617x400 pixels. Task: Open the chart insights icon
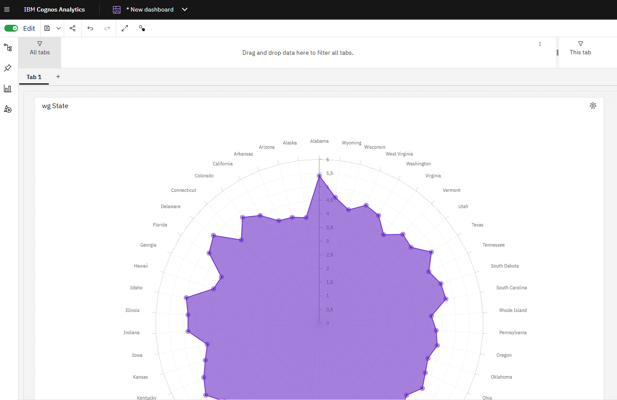click(x=593, y=106)
